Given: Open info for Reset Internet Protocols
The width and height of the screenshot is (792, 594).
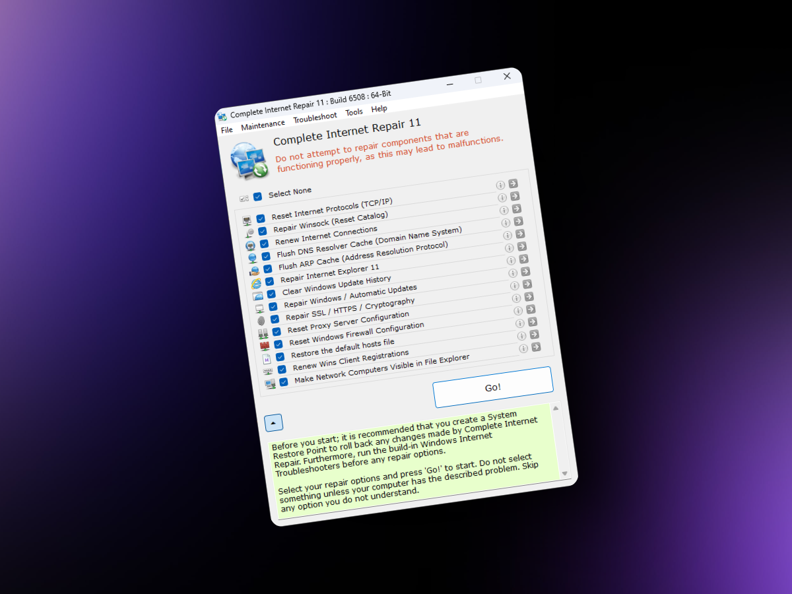Looking at the screenshot, I should (500, 185).
